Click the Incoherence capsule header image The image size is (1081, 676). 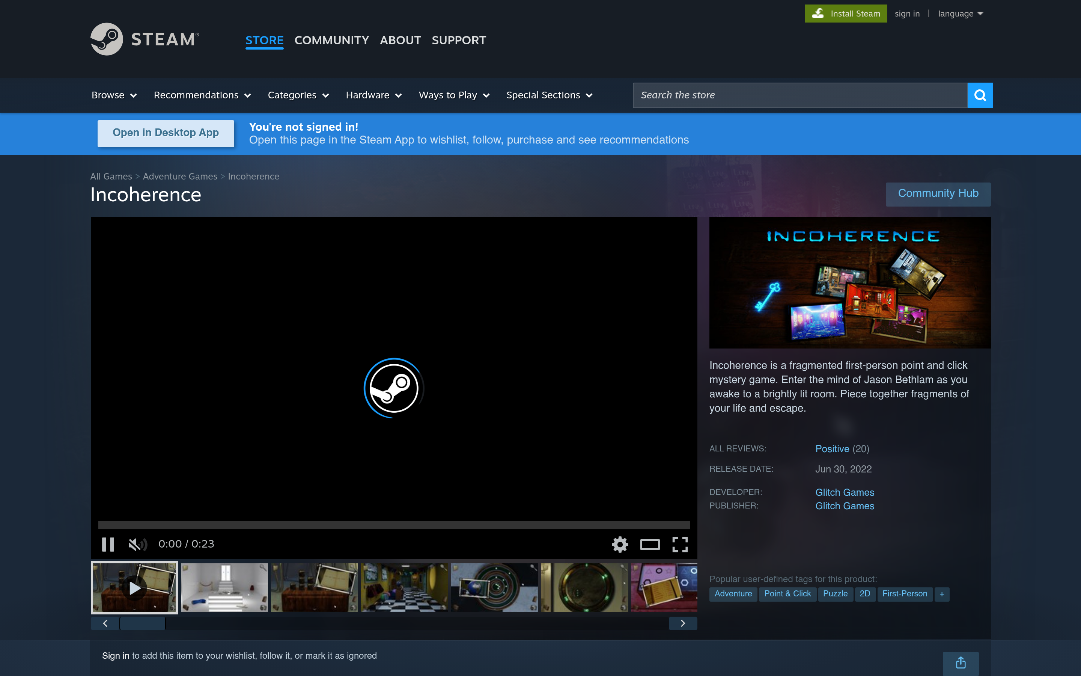[x=850, y=282]
